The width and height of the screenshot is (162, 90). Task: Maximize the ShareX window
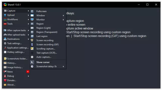[x=147, y=4]
